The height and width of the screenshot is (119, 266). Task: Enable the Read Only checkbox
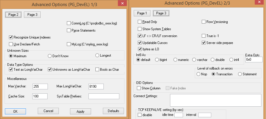(140, 22)
